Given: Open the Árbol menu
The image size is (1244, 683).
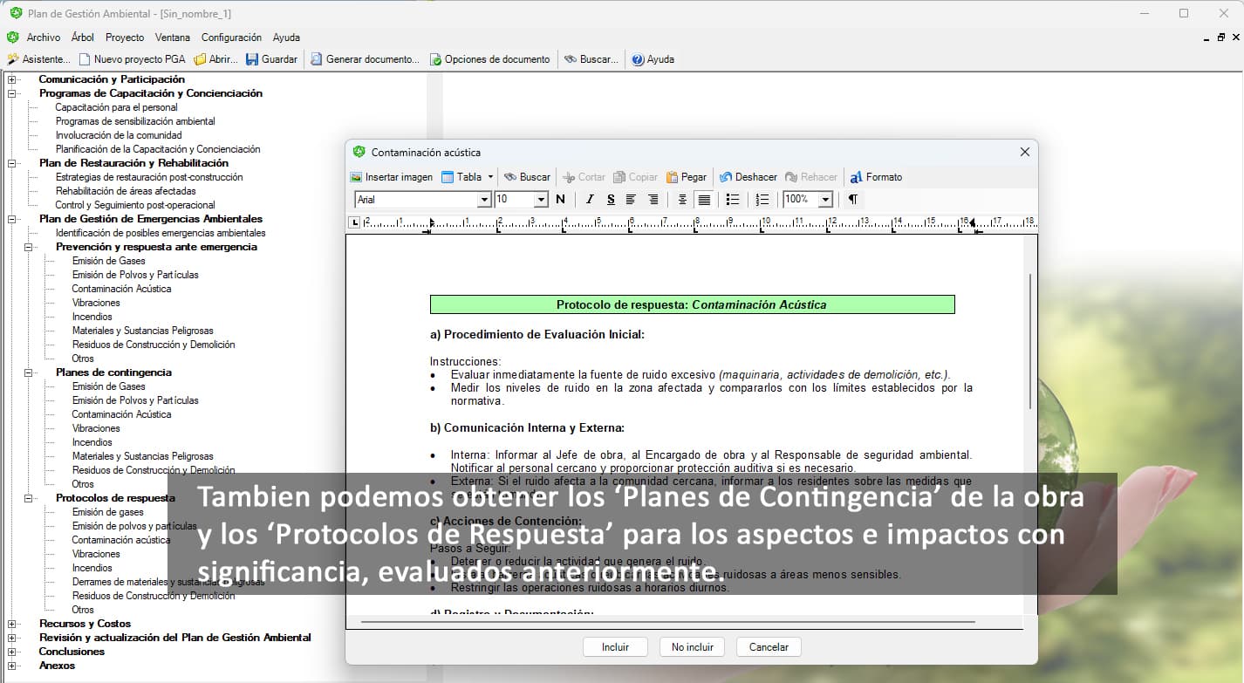Looking at the screenshot, I should pyautogui.click(x=83, y=38).
